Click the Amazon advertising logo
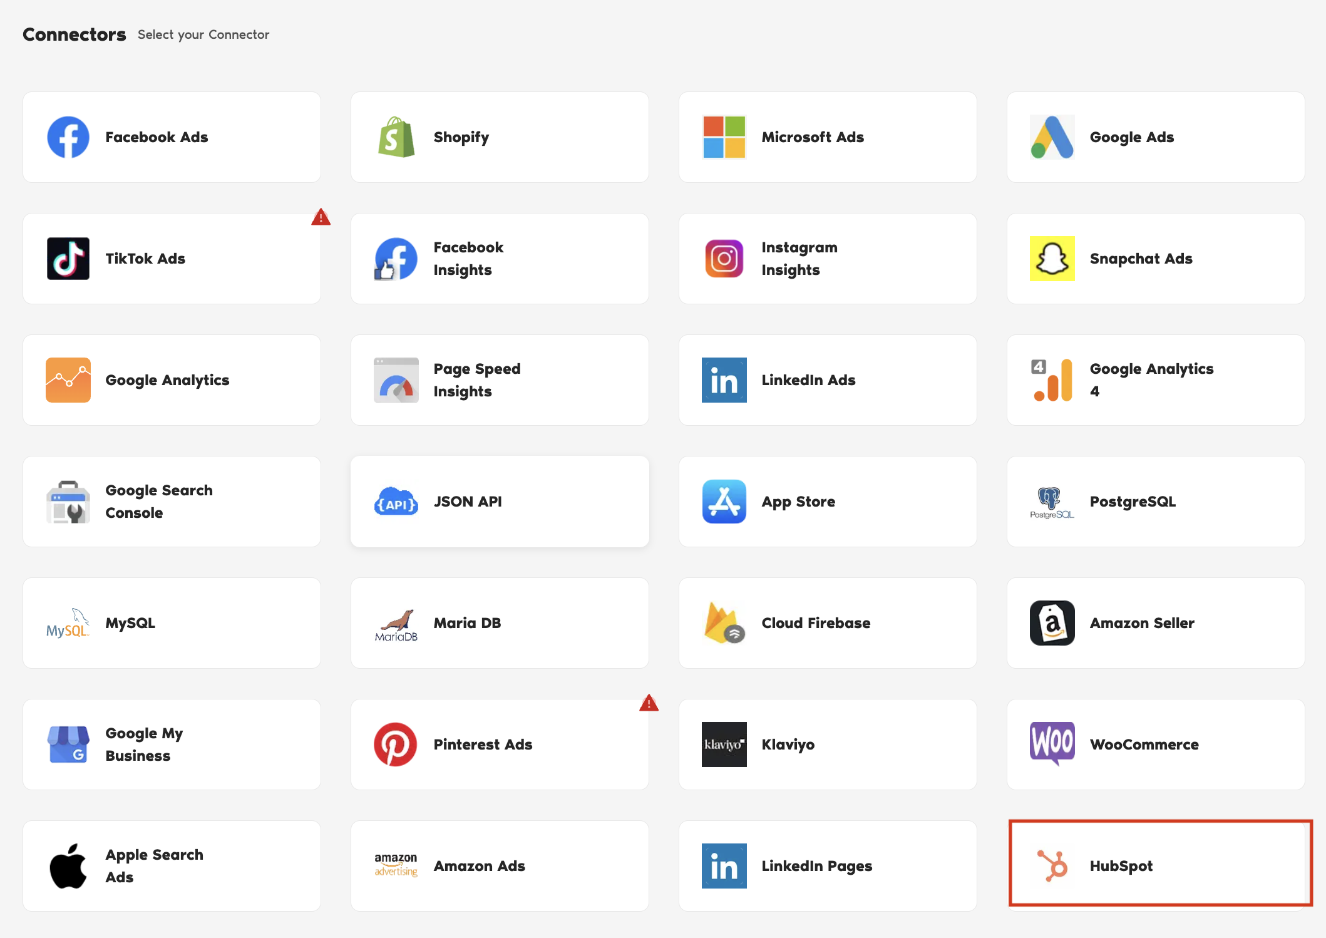The width and height of the screenshot is (1326, 938). click(396, 865)
